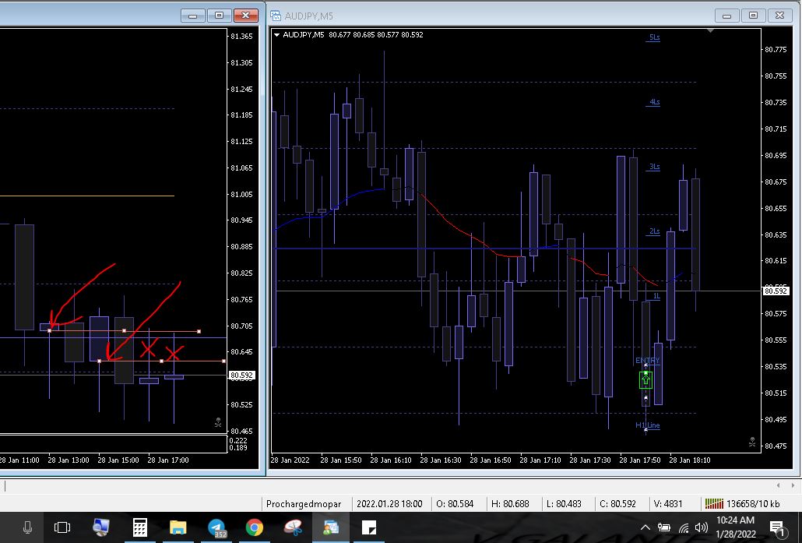802x543 pixels.
Task: Click the taskbar microphone icon
Action: pos(27,528)
